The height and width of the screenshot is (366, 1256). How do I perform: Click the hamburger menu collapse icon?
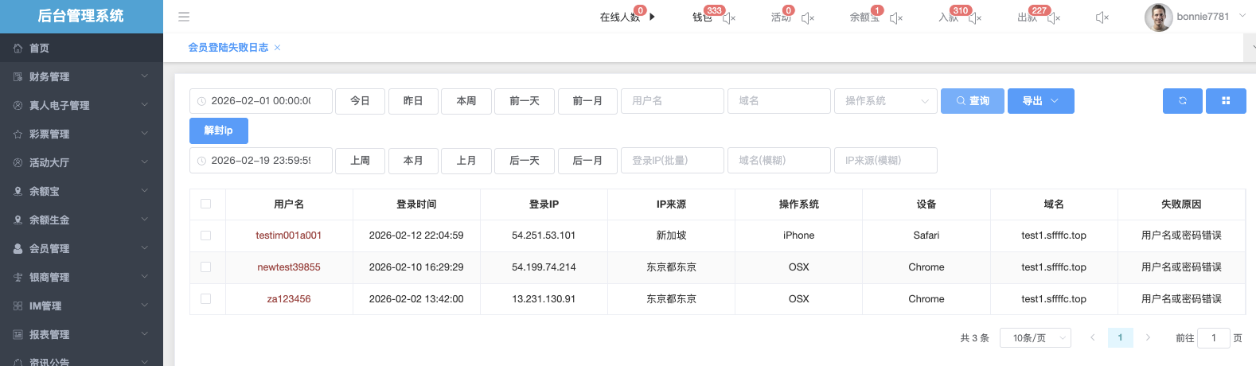coord(184,17)
